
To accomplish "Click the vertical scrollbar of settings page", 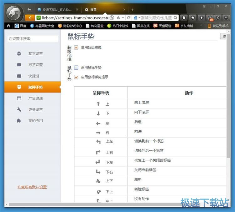I will point(228,96).
